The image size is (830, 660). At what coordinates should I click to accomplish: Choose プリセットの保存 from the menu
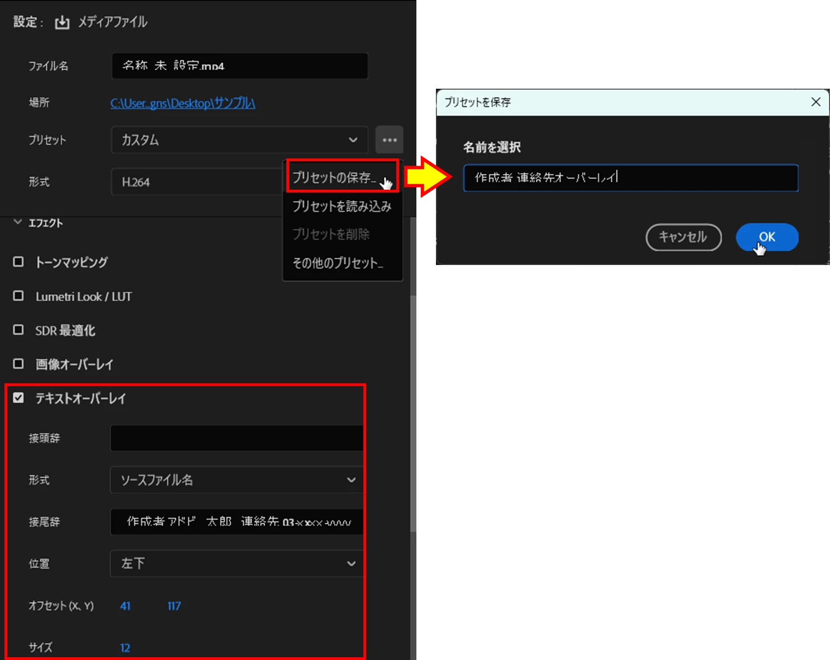[x=342, y=177]
